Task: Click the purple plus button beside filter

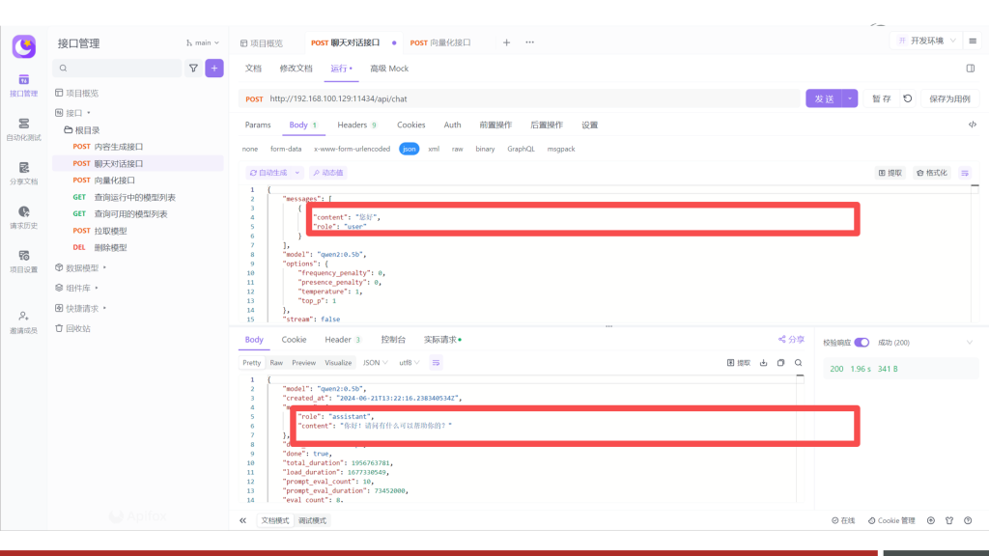Action: [x=214, y=69]
